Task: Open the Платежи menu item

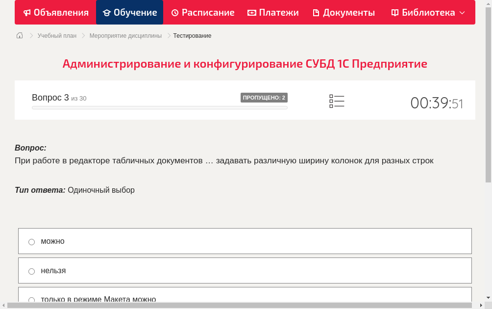Action: point(273,12)
